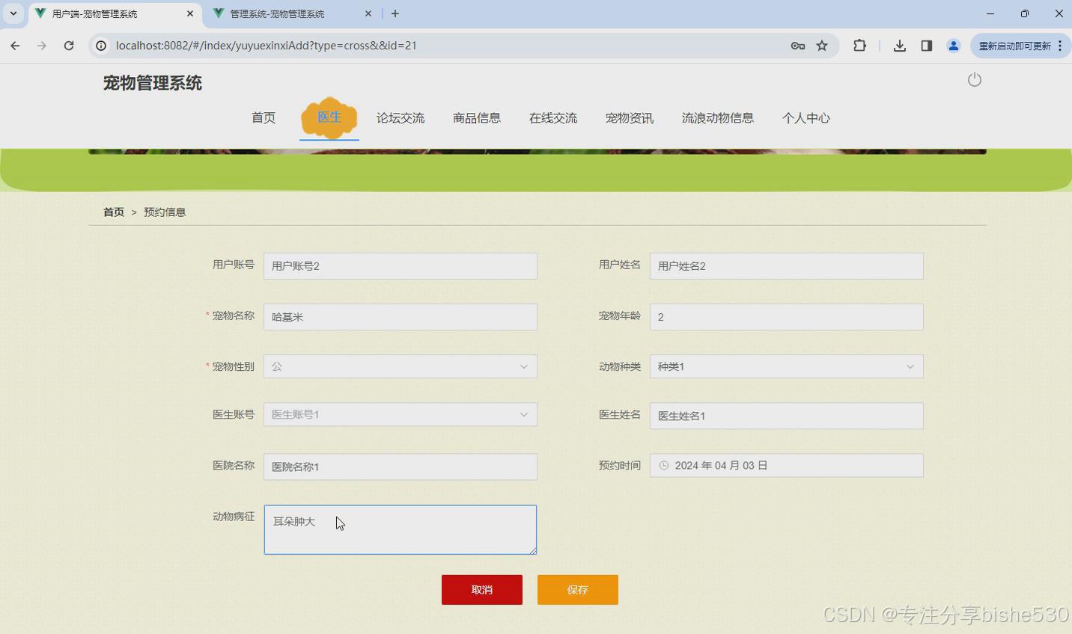The width and height of the screenshot is (1072, 634).
Task: Open the date picker clock icon in 预约时间
Action: (x=664, y=465)
